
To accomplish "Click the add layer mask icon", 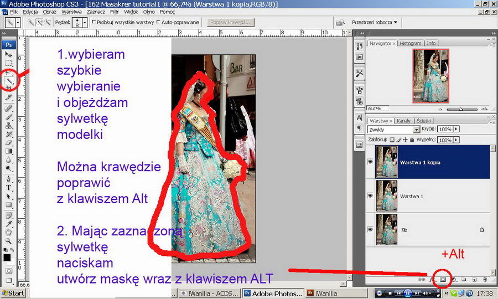I will coord(443,280).
